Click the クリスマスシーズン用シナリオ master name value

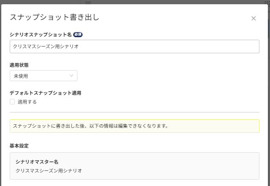pyautogui.click(x=49, y=171)
